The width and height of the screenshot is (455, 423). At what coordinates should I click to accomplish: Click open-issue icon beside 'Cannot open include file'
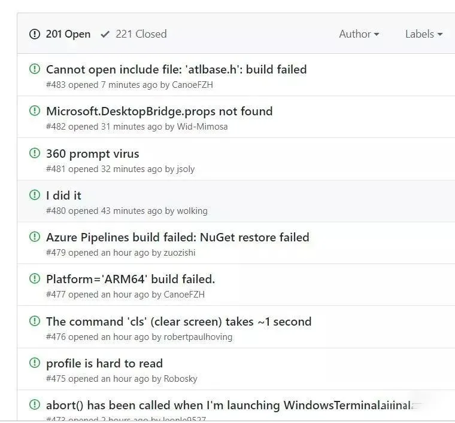pos(35,69)
